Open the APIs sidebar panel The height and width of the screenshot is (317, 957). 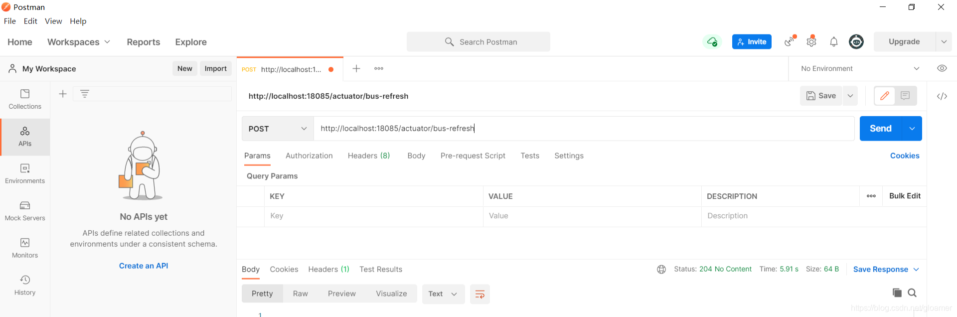25,137
